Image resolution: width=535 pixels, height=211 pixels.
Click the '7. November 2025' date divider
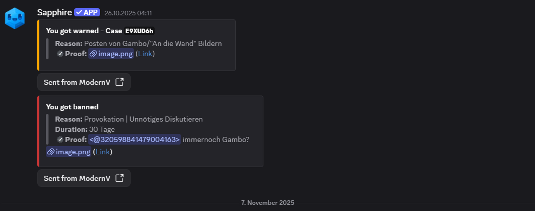(x=267, y=203)
